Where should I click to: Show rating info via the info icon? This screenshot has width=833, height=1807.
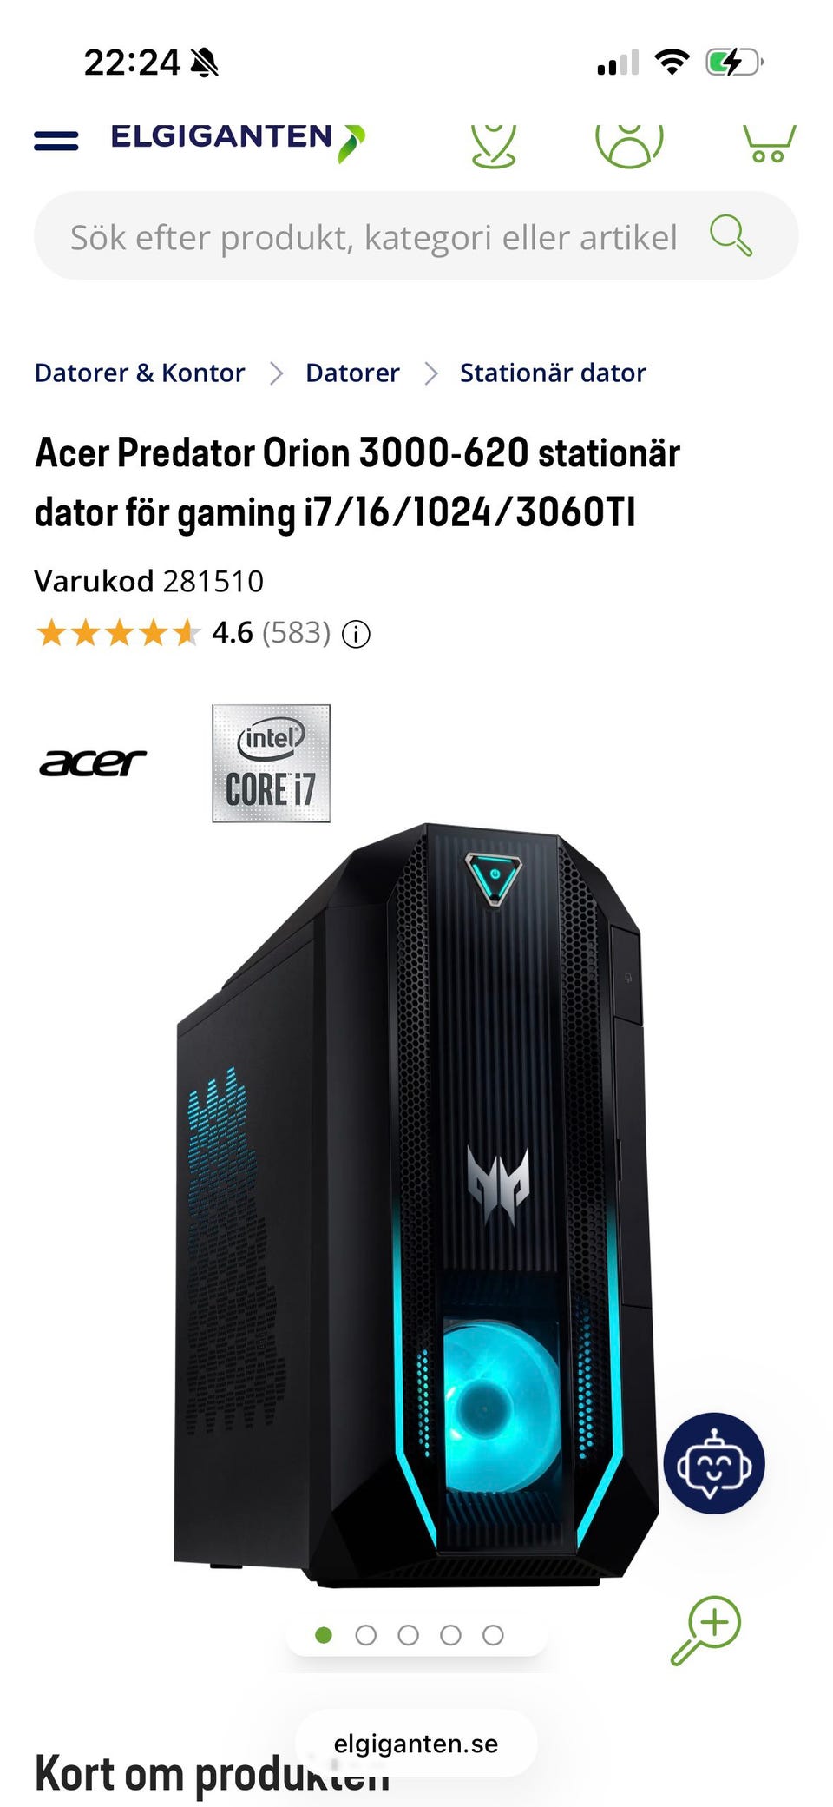[x=356, y=634]
